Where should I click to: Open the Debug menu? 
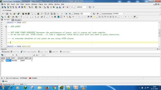[41, 4]
